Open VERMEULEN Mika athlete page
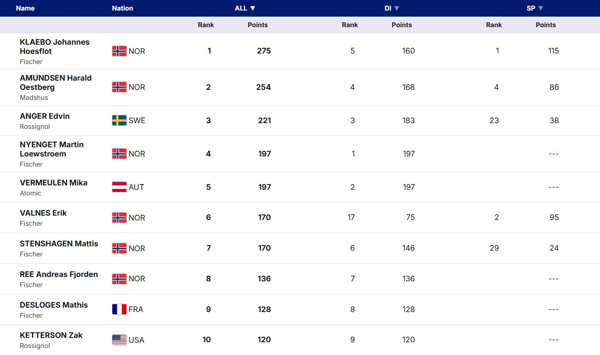 pos(54,183)
